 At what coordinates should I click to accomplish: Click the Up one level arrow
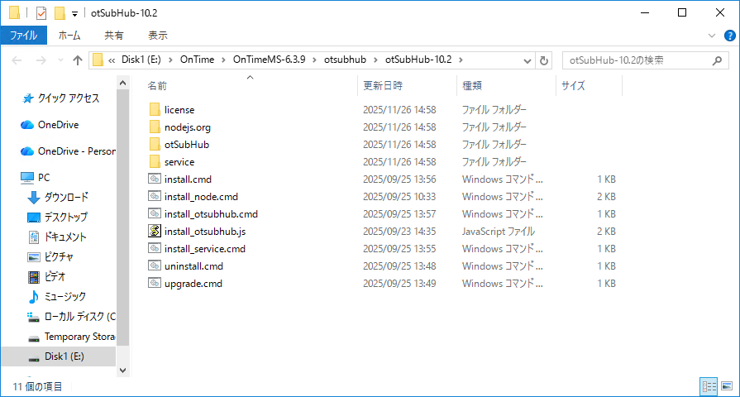(78, 60)
